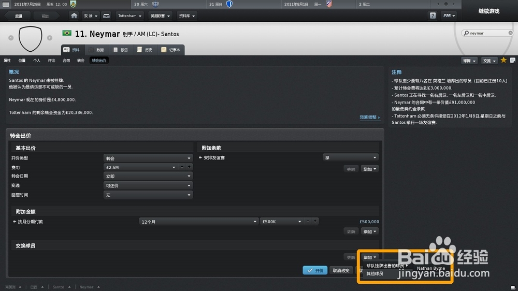Choose Nathan Byrne from submenu
This screenshot has height=291, width=518.
click(431, 268)
